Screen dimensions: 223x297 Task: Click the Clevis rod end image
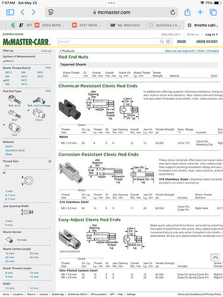pos(39,113)
